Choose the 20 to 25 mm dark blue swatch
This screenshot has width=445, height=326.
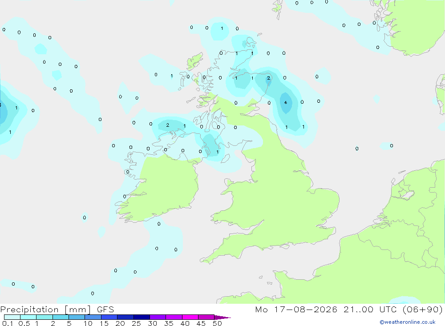(125, 317)
